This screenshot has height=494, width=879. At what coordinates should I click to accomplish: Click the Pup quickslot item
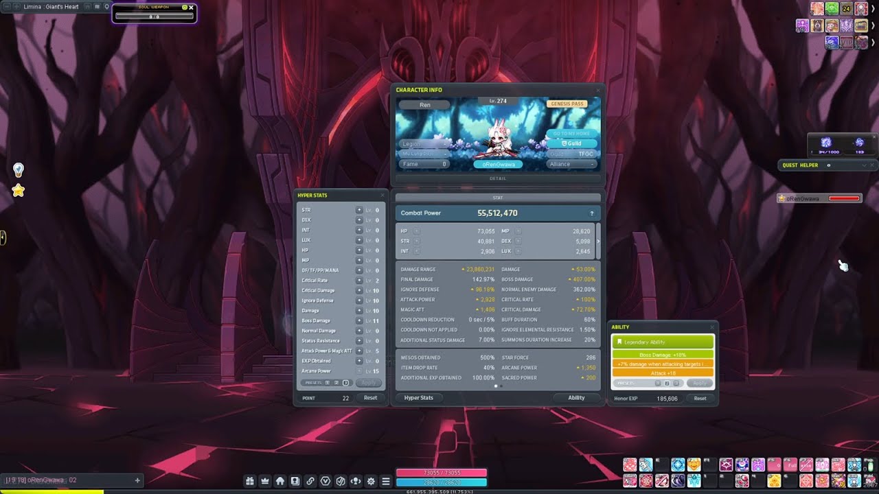tap(870, 464)
